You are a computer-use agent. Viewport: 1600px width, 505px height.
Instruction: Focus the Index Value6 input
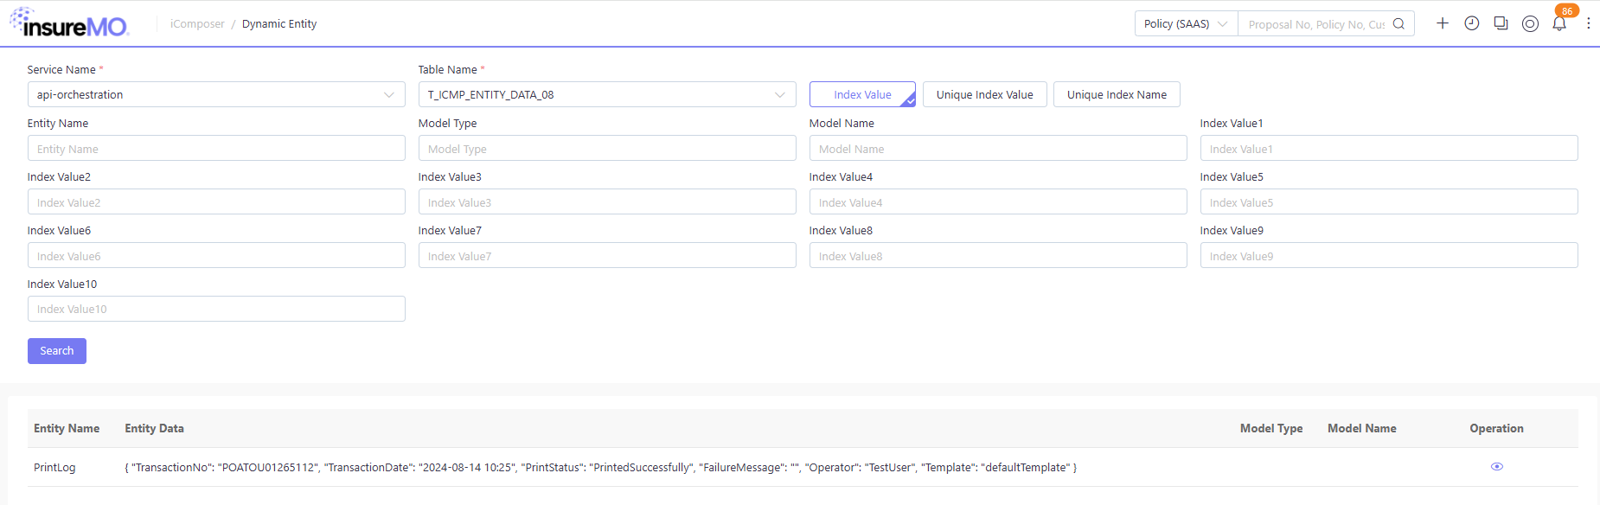(216, 255)
